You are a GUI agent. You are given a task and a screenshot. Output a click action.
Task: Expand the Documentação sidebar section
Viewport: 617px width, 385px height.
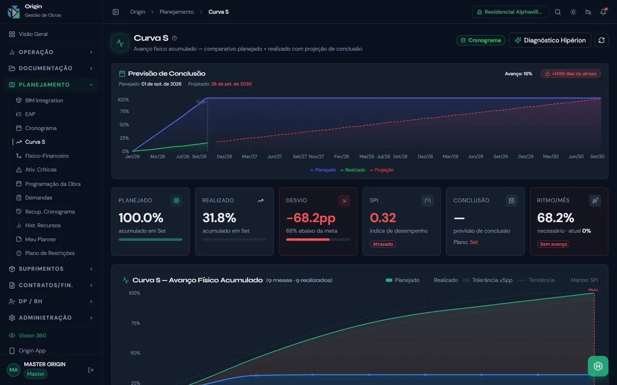coord(51,68)
